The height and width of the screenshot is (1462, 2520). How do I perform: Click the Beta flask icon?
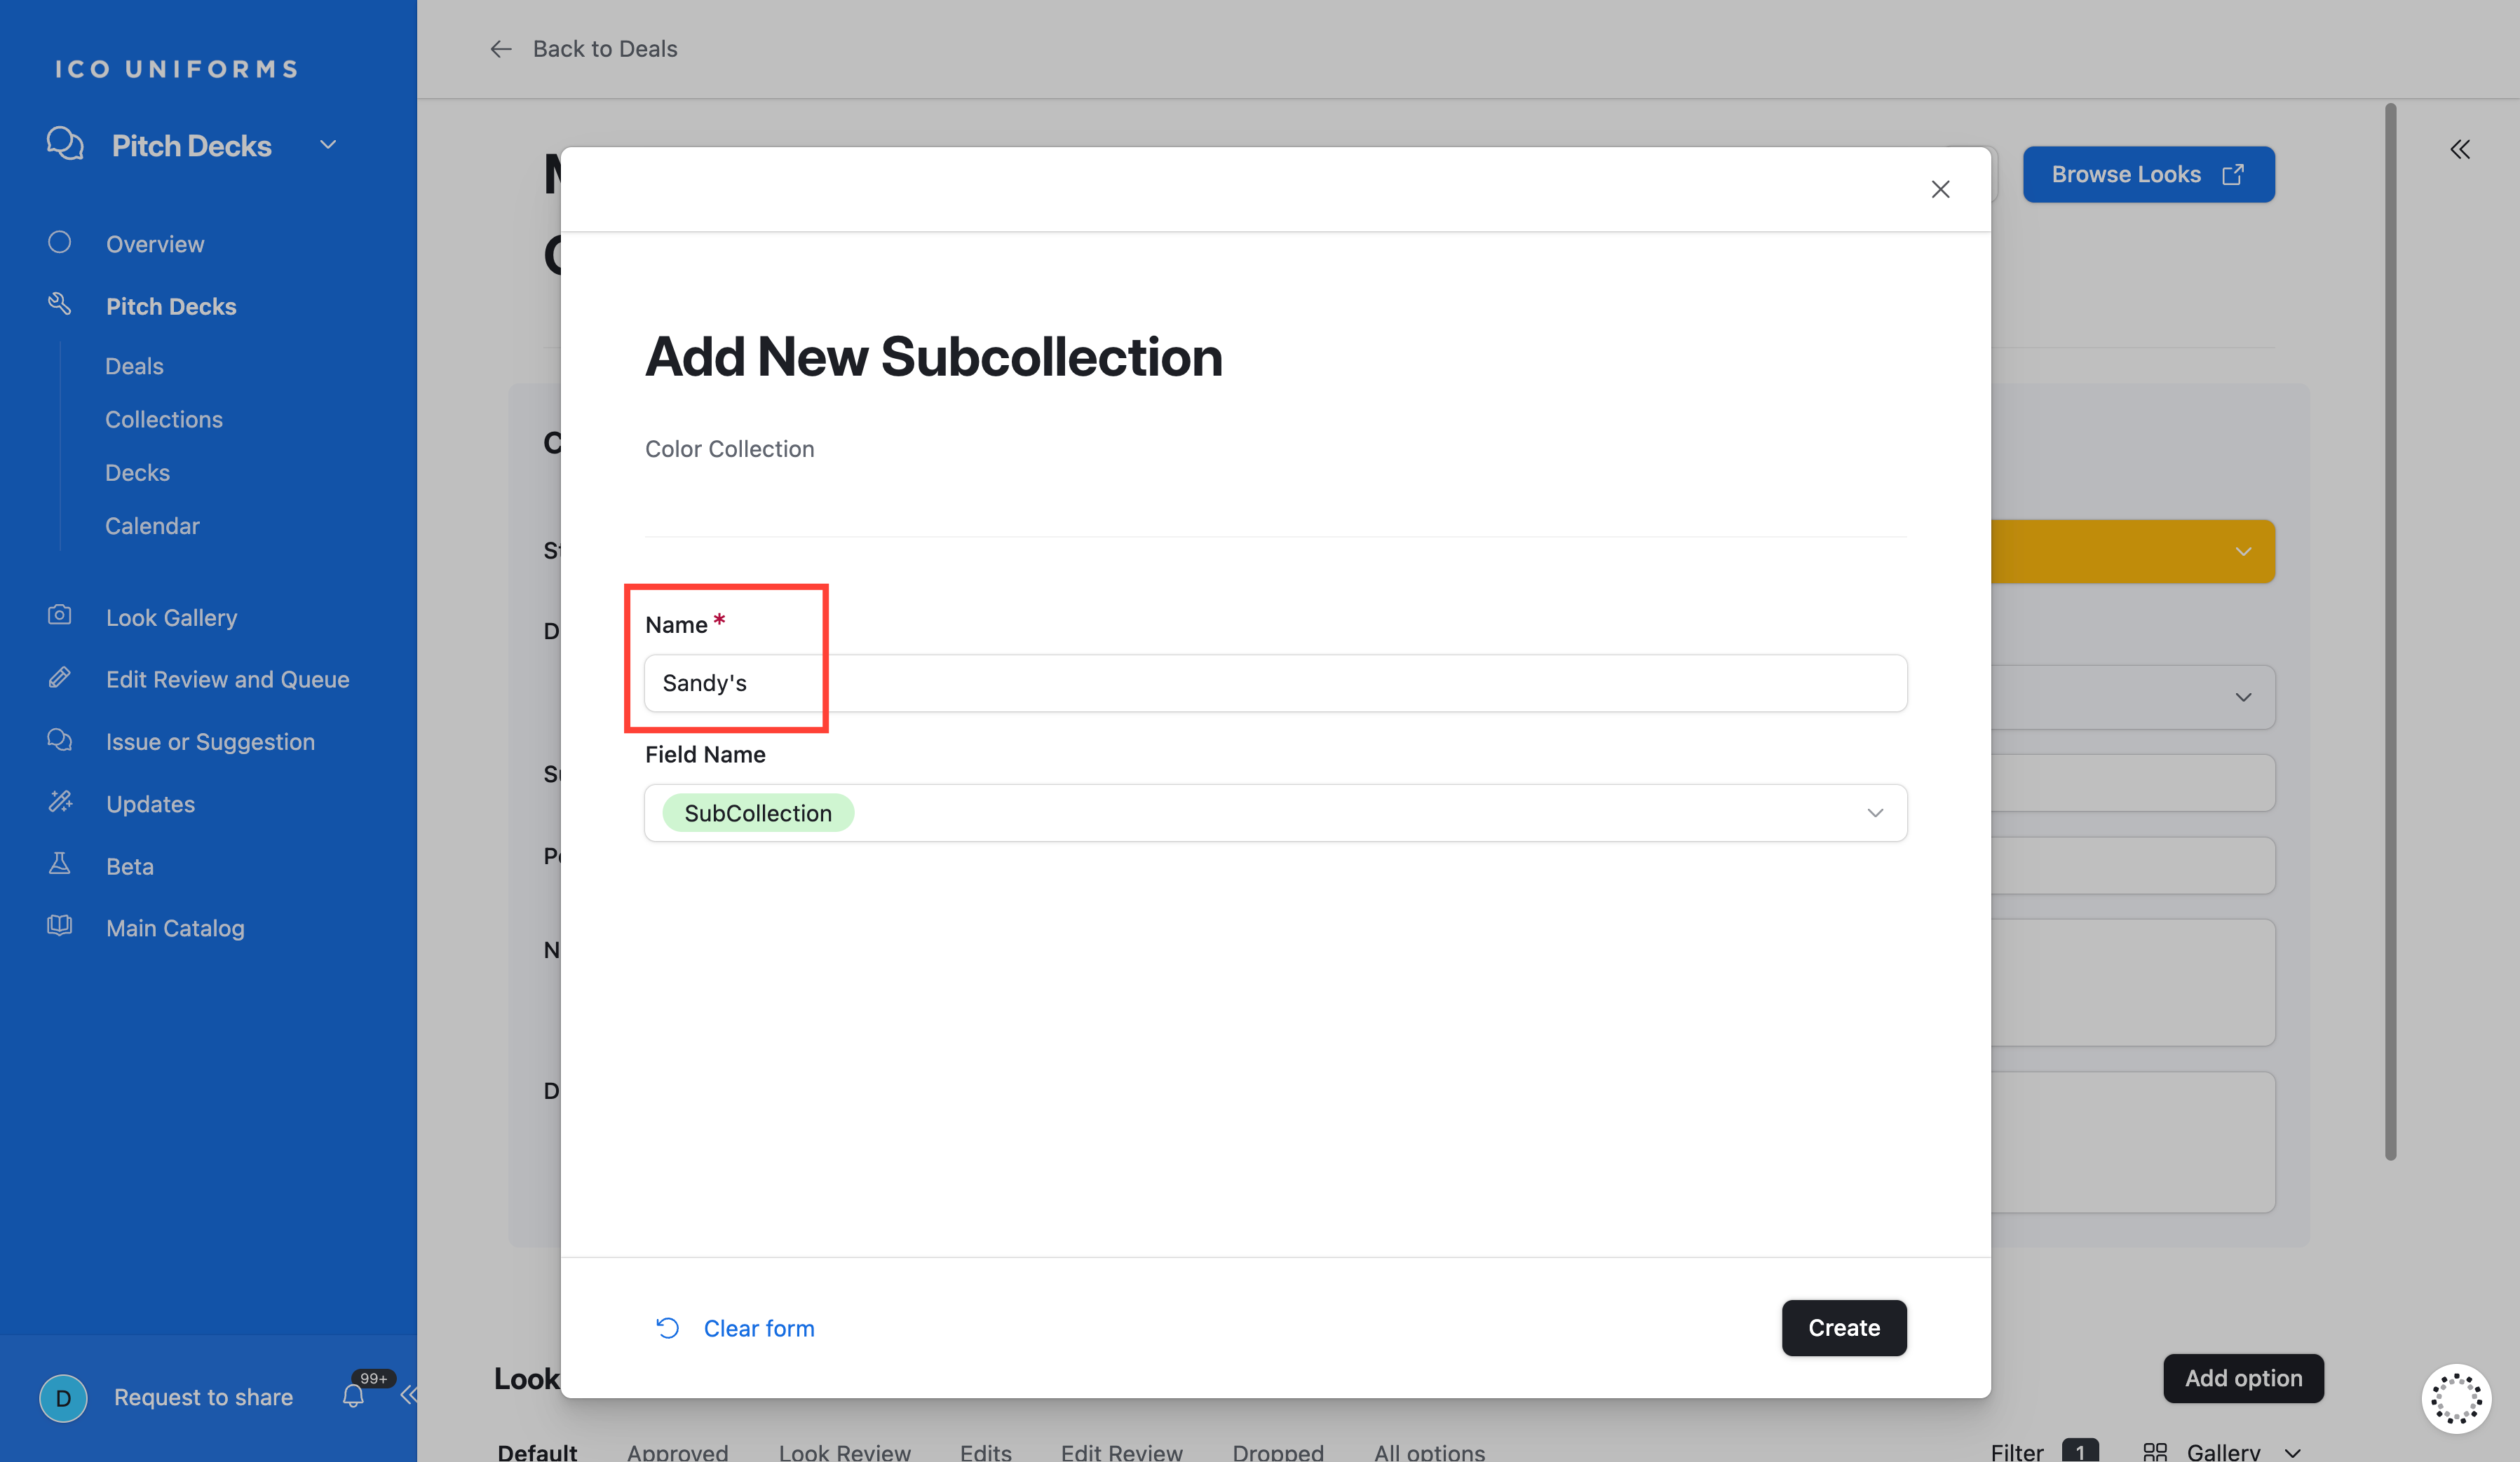click(x=60, y=864)
